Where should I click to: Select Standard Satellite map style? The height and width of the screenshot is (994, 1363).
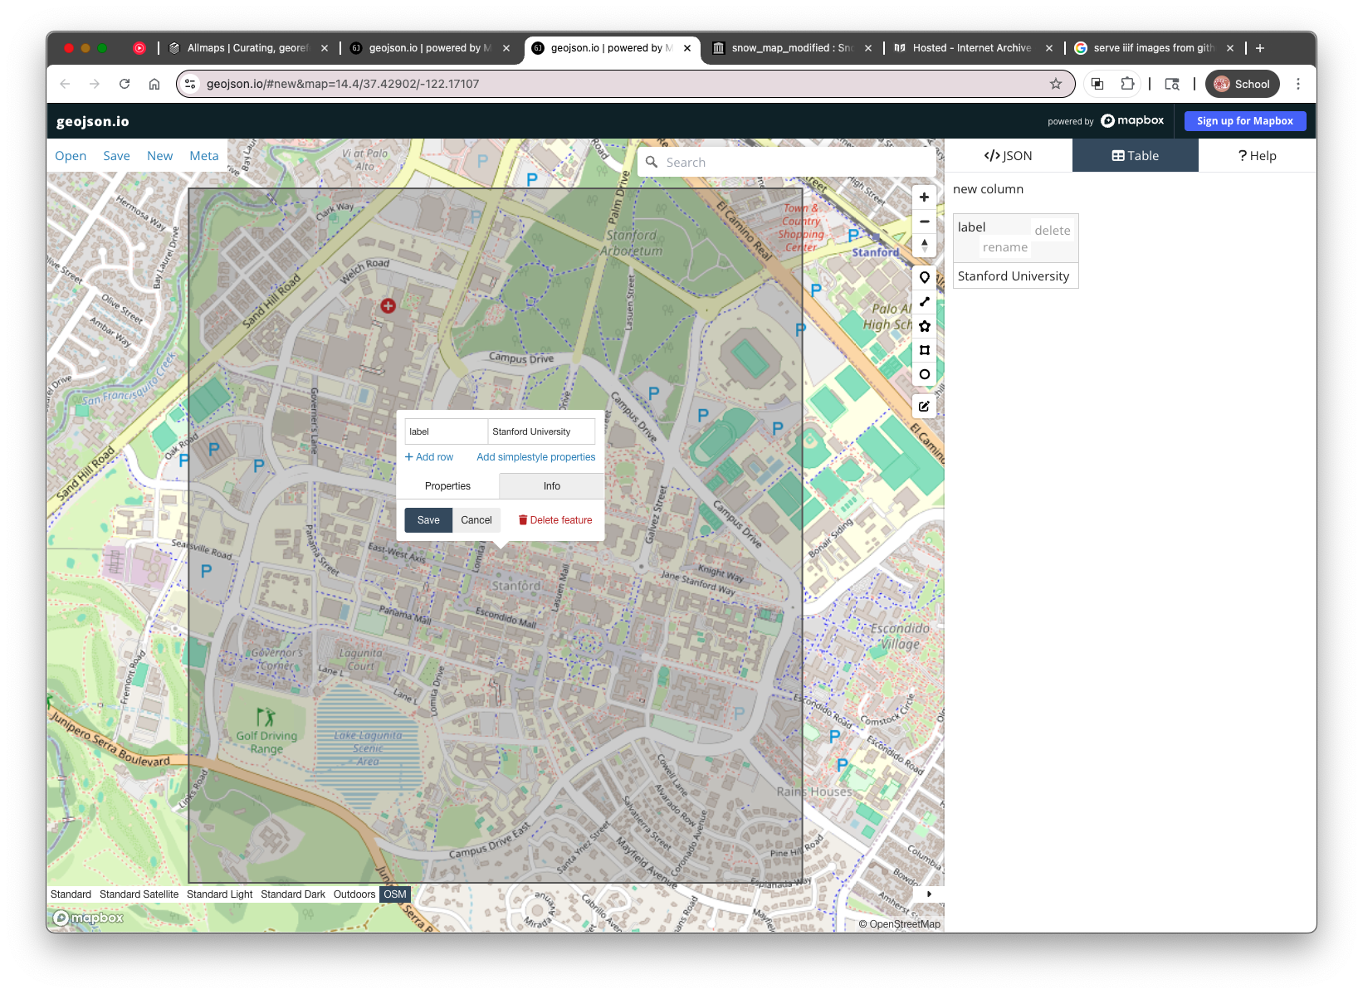139,894
